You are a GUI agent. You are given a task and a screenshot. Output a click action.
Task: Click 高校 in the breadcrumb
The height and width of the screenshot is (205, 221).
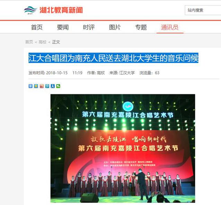(43, 42)
